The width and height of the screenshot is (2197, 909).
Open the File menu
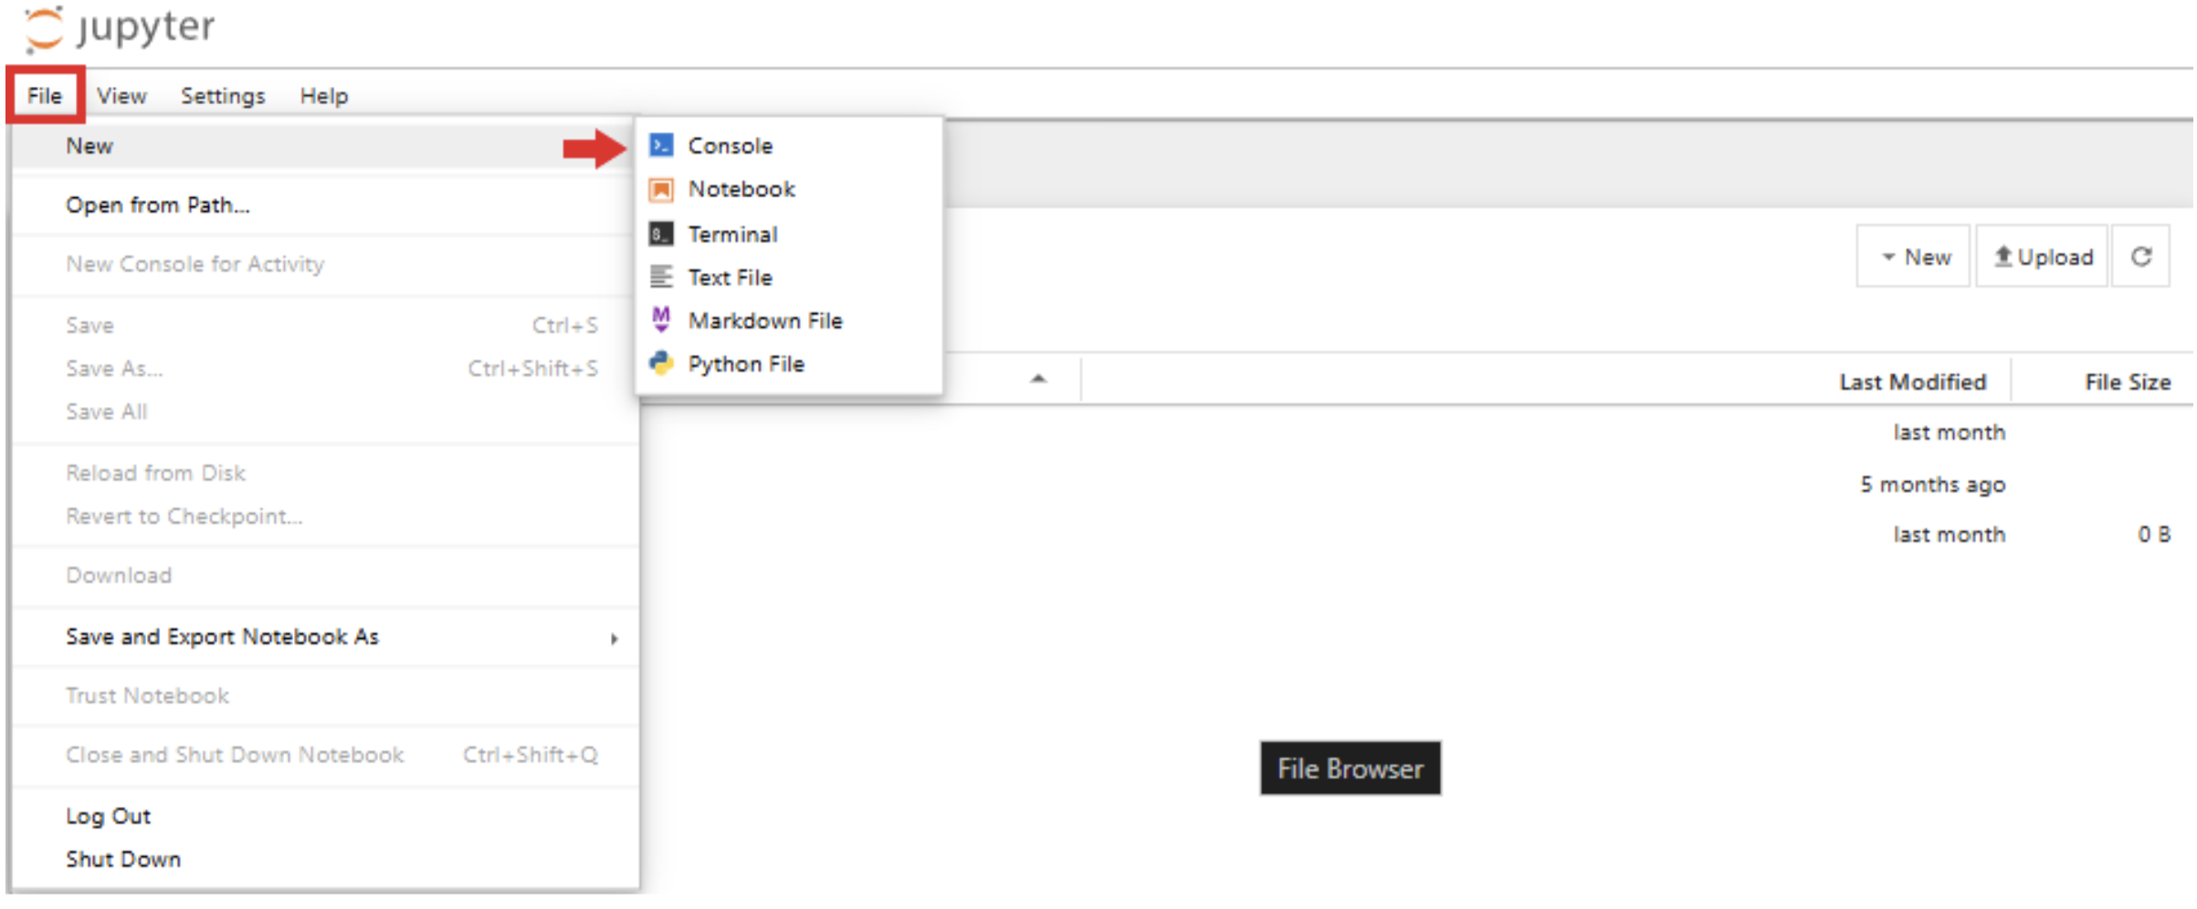(x=45, y=95)
